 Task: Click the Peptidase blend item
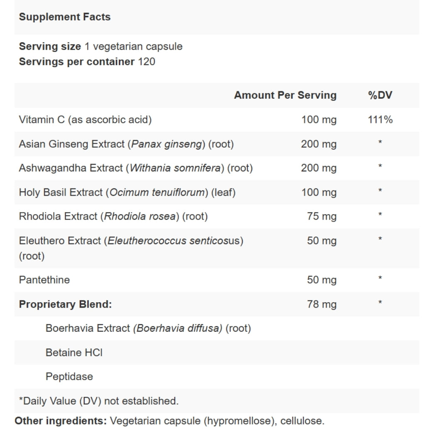[x=69, y=376]
